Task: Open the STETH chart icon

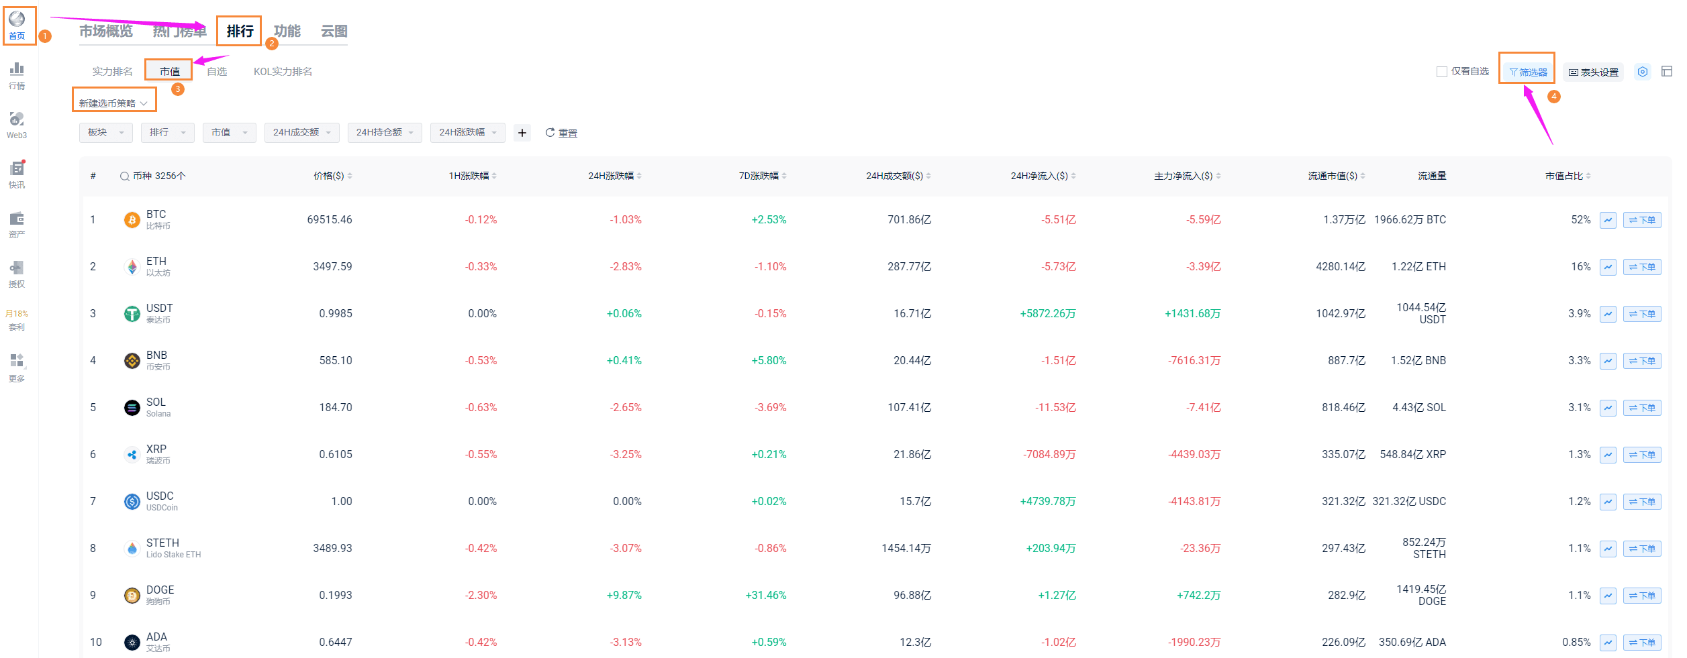Action: (x=1608, y=549)
